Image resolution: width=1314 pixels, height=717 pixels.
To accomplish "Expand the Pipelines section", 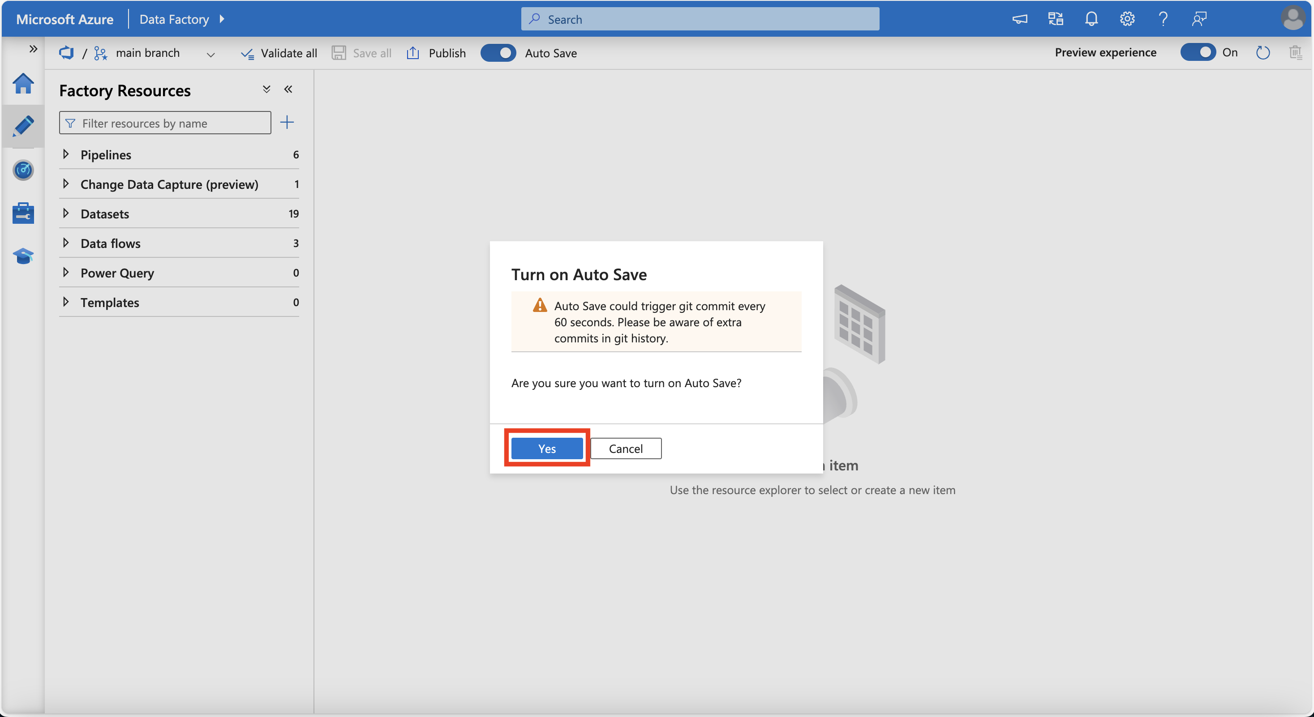I will point(68,154).
